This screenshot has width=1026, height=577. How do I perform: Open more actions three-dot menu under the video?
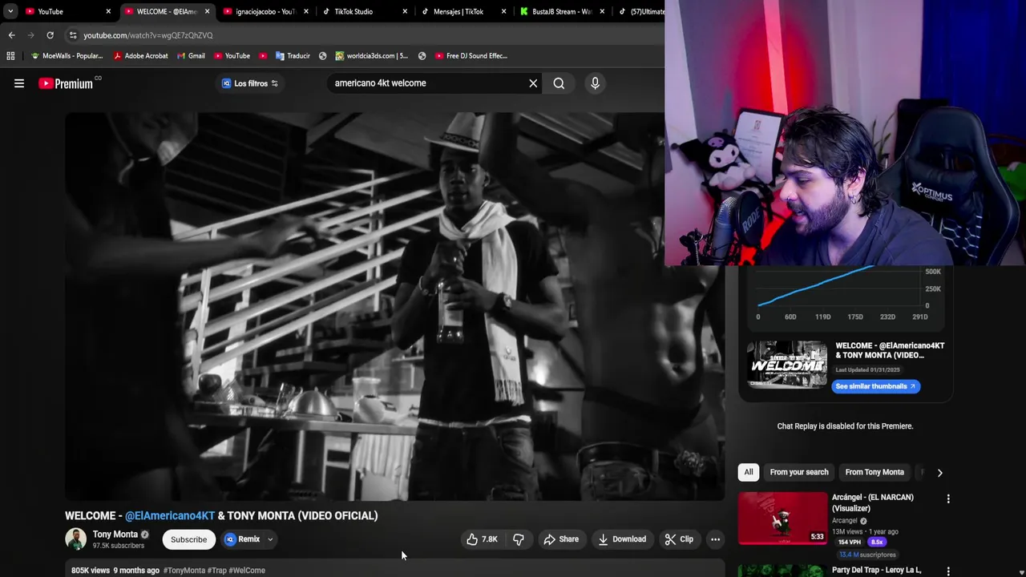pos(715,539)
